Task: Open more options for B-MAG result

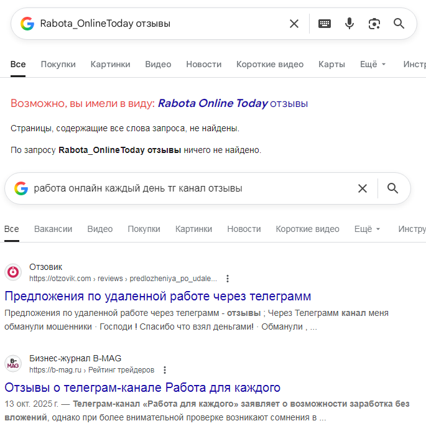Action: click(x=165, y=370)
